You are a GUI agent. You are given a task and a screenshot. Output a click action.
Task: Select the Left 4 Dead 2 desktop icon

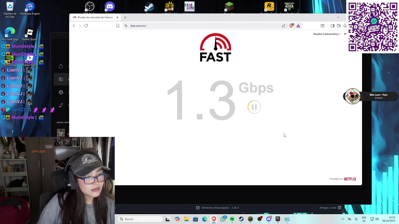click(169, 7)
